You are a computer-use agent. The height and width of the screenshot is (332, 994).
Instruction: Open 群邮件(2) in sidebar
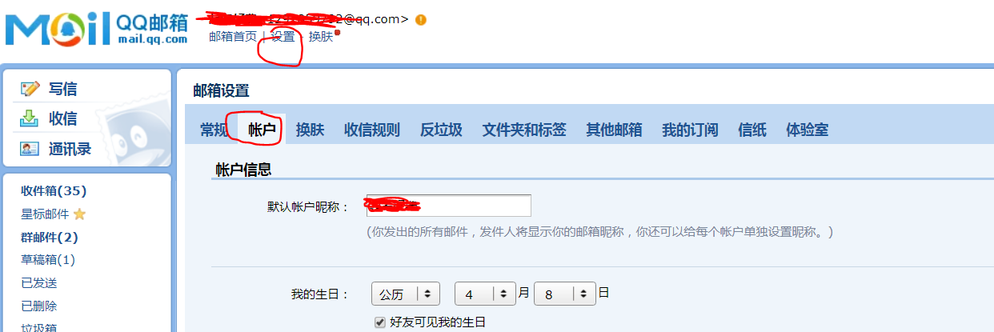point(49,237)
